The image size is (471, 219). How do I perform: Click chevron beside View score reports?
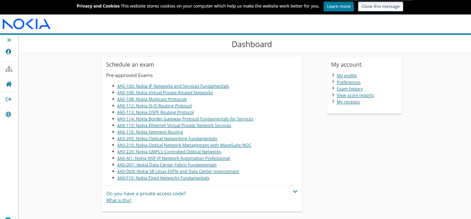(x=333, y=95)
